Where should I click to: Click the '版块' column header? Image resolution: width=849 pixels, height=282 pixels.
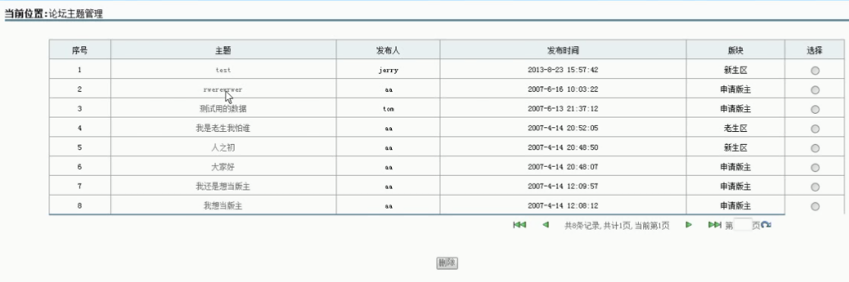[735, 50]
